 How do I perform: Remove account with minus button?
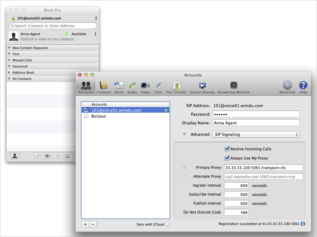93,224
